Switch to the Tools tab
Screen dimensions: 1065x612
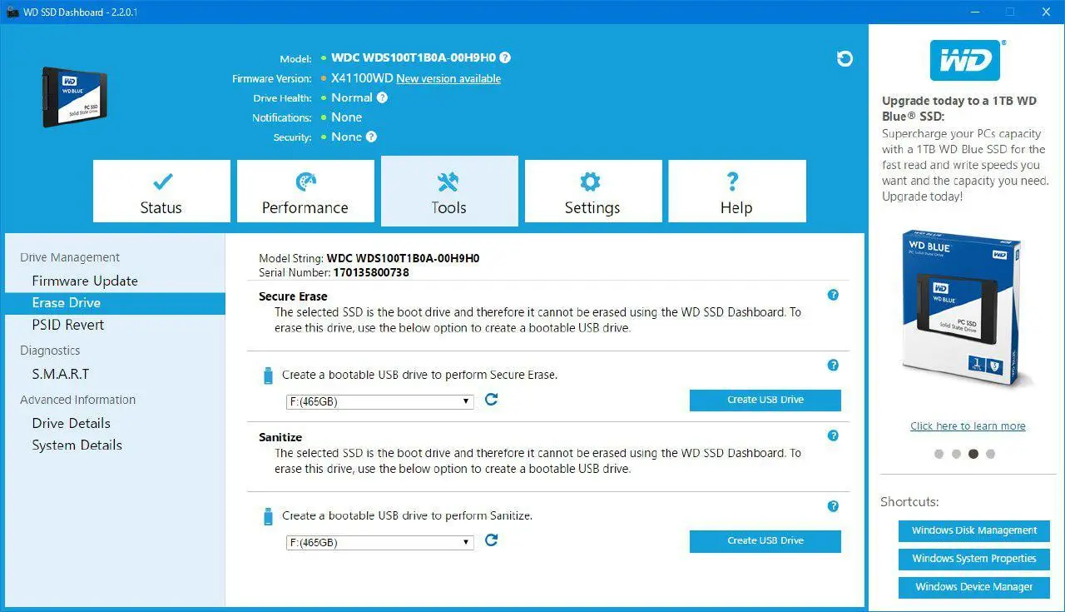(x=449, y=191)
